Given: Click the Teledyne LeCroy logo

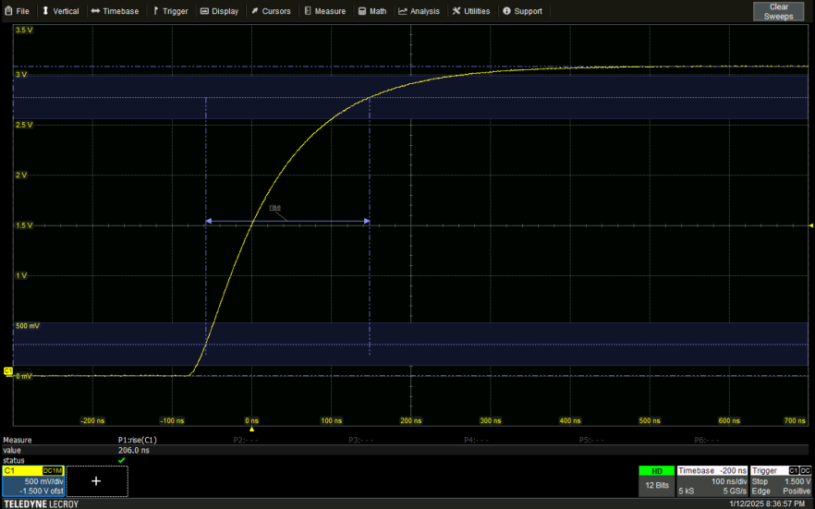Looking at the screenshot, I should point(41,503).
